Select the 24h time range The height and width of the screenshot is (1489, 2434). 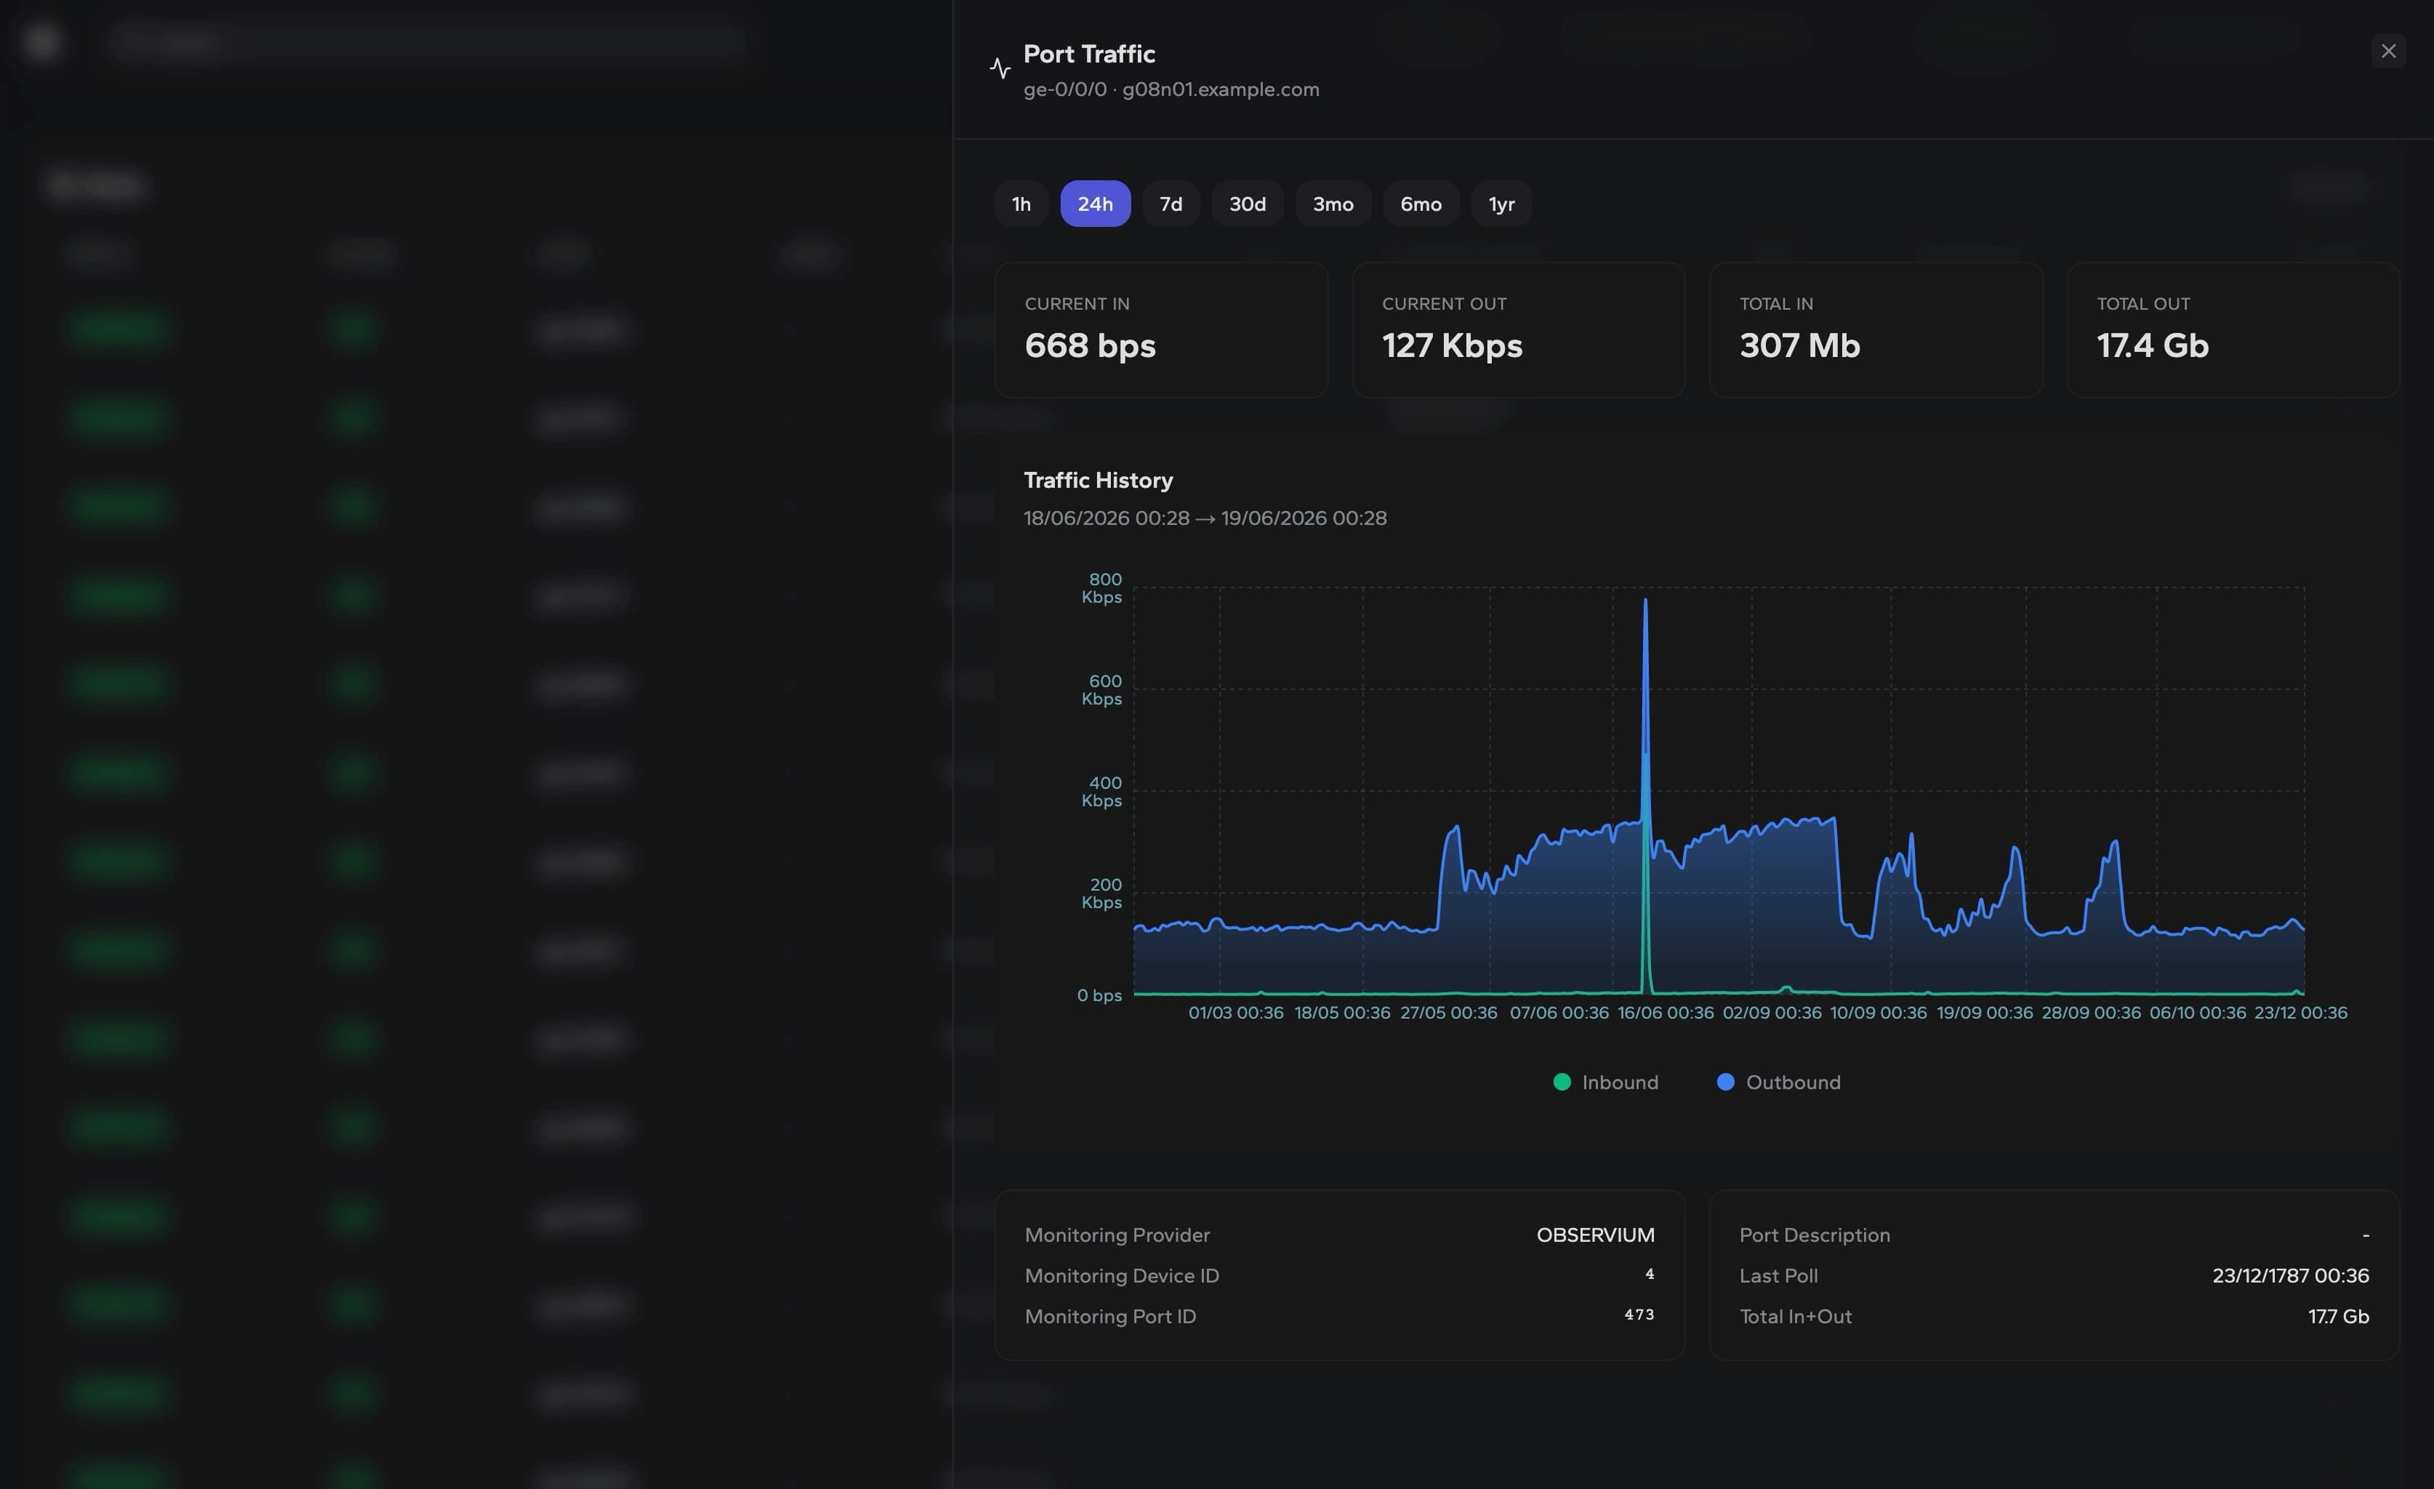click(x=1095, y=204)
